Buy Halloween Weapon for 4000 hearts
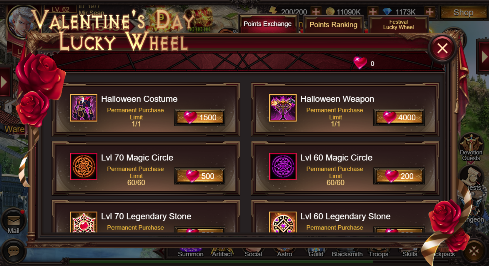This screenshot has height=266, width=489. point(399,117)
